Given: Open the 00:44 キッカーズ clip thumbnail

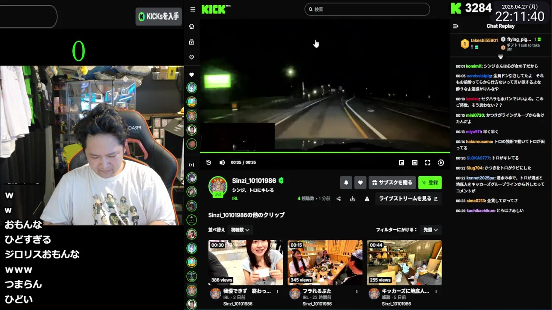Looking at the screenshot, I should [x=404, y=263].
